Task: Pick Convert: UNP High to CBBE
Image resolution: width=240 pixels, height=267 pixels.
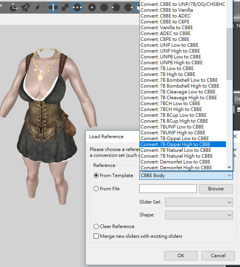Action: tap(183, 51)
